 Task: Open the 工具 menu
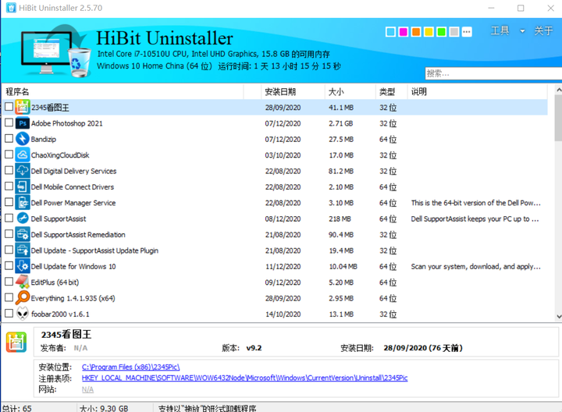(500, 30)
